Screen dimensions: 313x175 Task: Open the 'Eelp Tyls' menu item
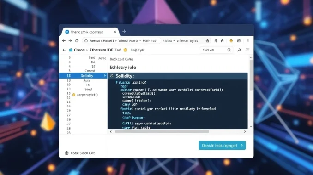[138, 50]
